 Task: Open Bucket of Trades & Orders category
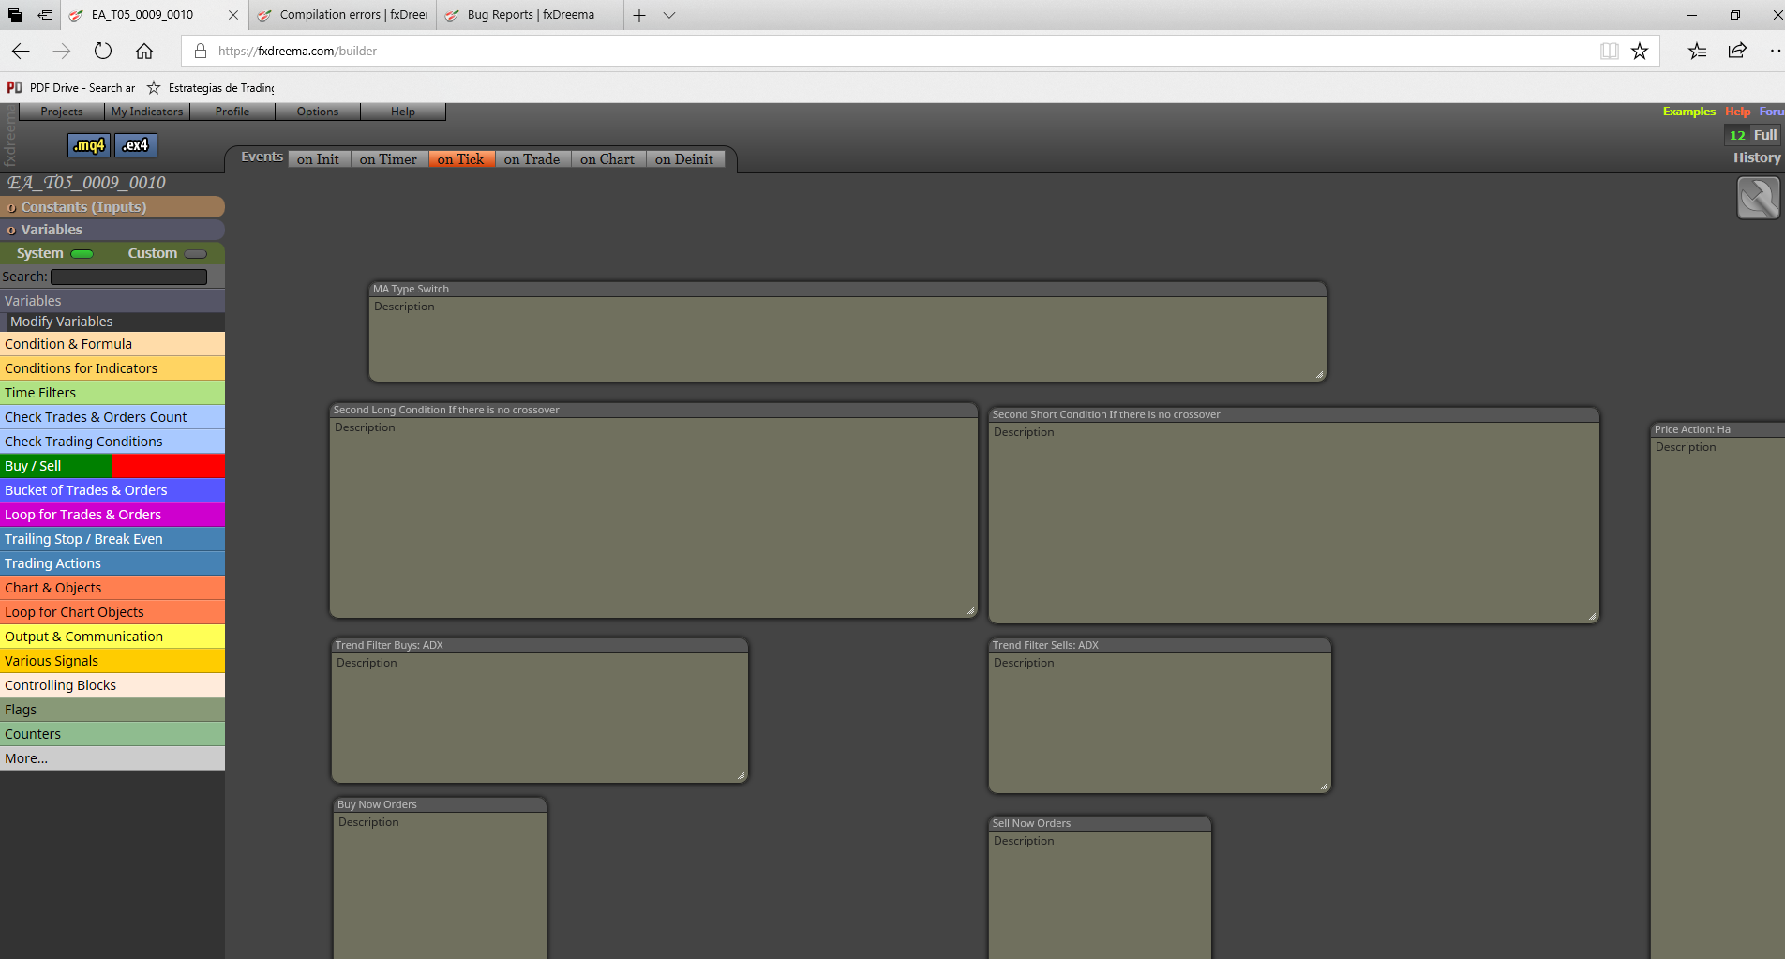pyautogui.click(x=112, y=490)
